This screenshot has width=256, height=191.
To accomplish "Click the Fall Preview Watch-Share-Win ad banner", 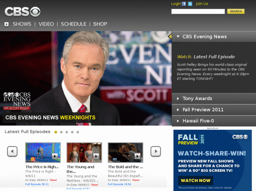I will pyautogui.click(x=213, y=160).
